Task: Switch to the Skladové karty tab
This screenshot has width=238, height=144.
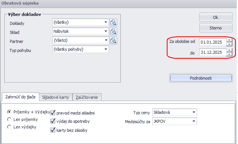Action: (56, 97)
